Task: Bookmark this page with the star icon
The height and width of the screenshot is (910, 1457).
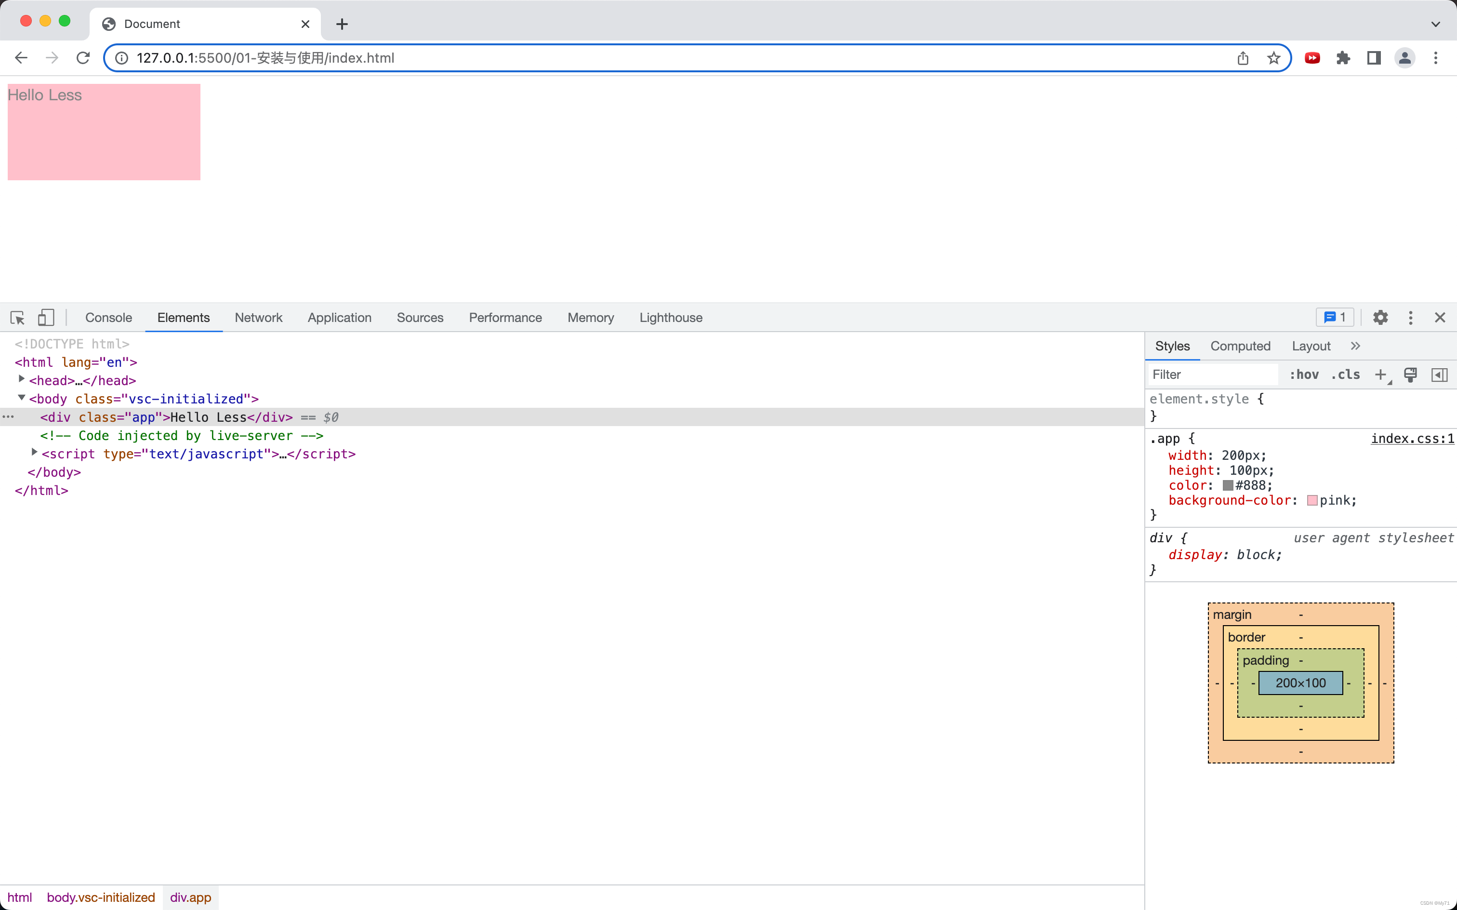Action: pos(1273,58)
